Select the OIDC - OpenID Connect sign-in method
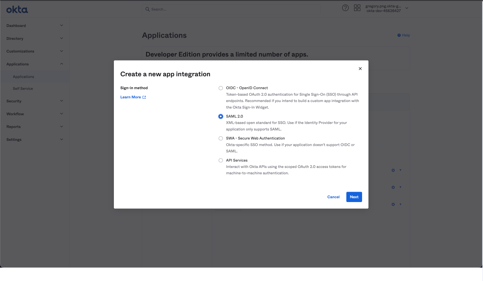483x281 pixels. 220,88
